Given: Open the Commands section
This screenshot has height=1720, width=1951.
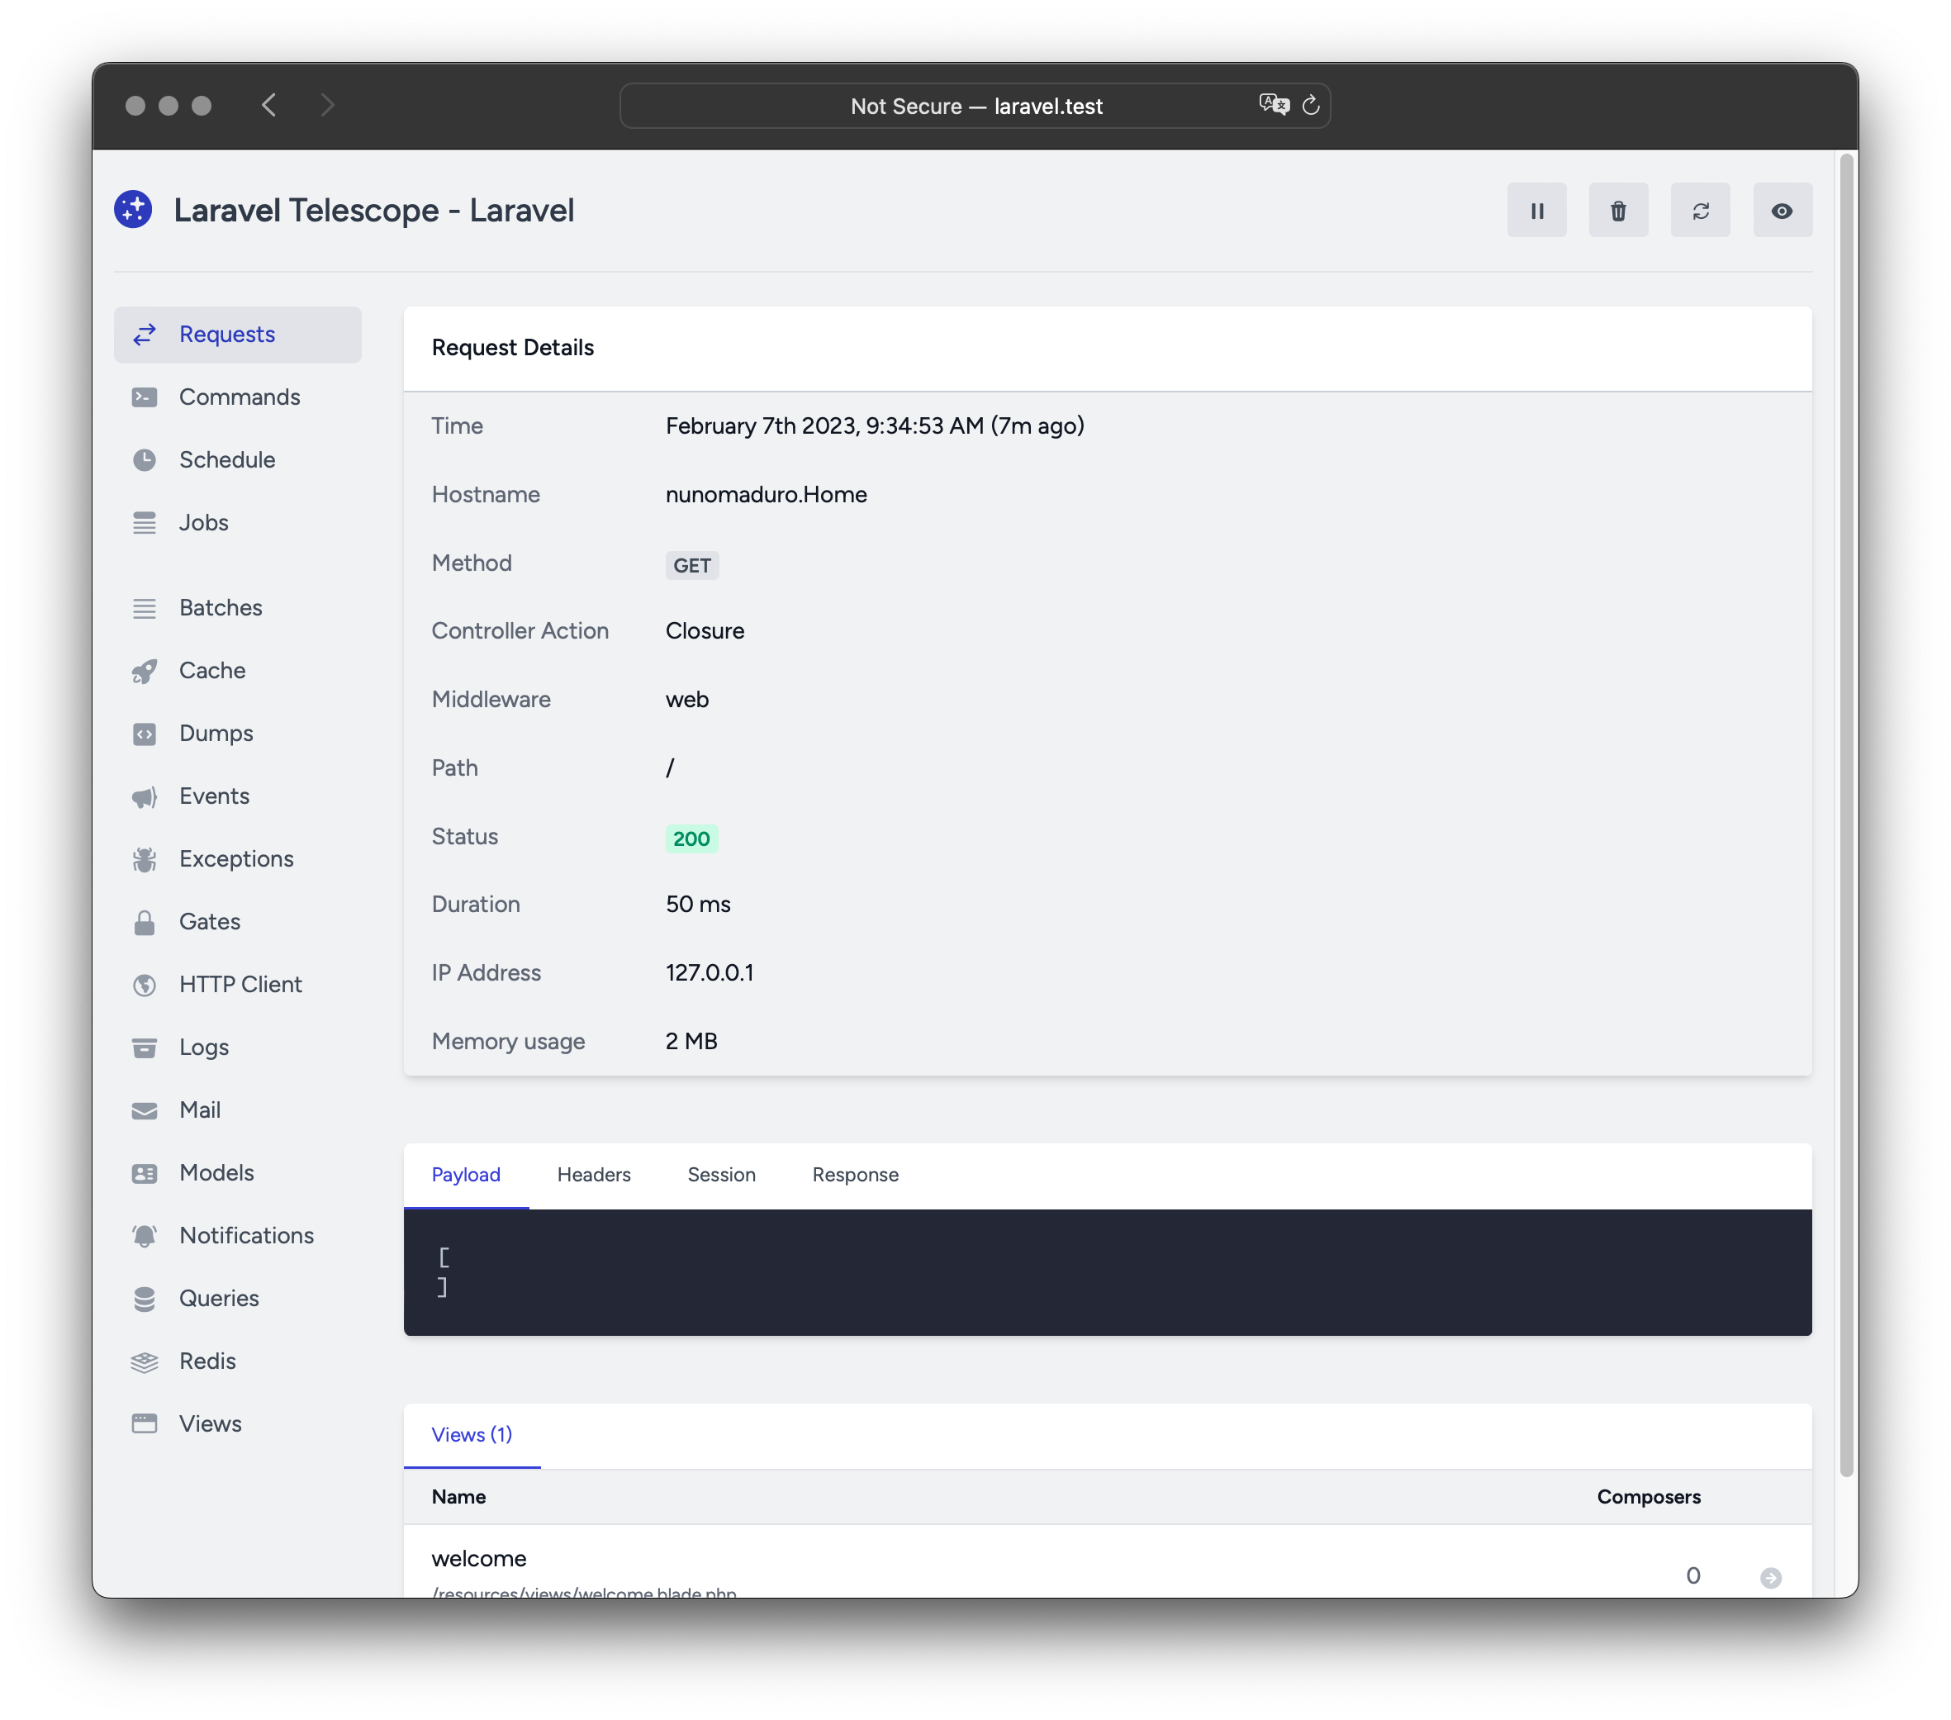Looking at the screenshot, I should coord(237,397).
